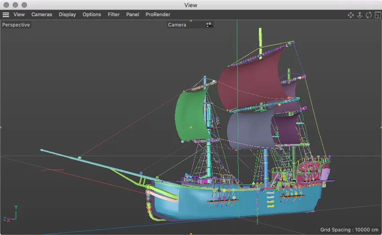The width and height of the screenshot is (382, 235).
Task: Click the Grid Spacing readout text
Action: click(x=349, y=230)
